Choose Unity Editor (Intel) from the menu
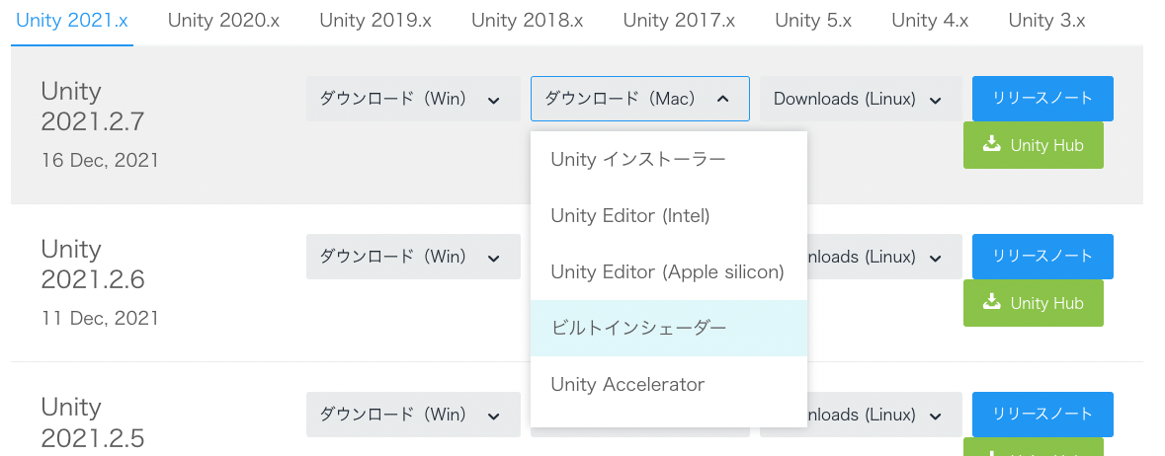The width and height of the screenshot is (1165, 456). 669,216
